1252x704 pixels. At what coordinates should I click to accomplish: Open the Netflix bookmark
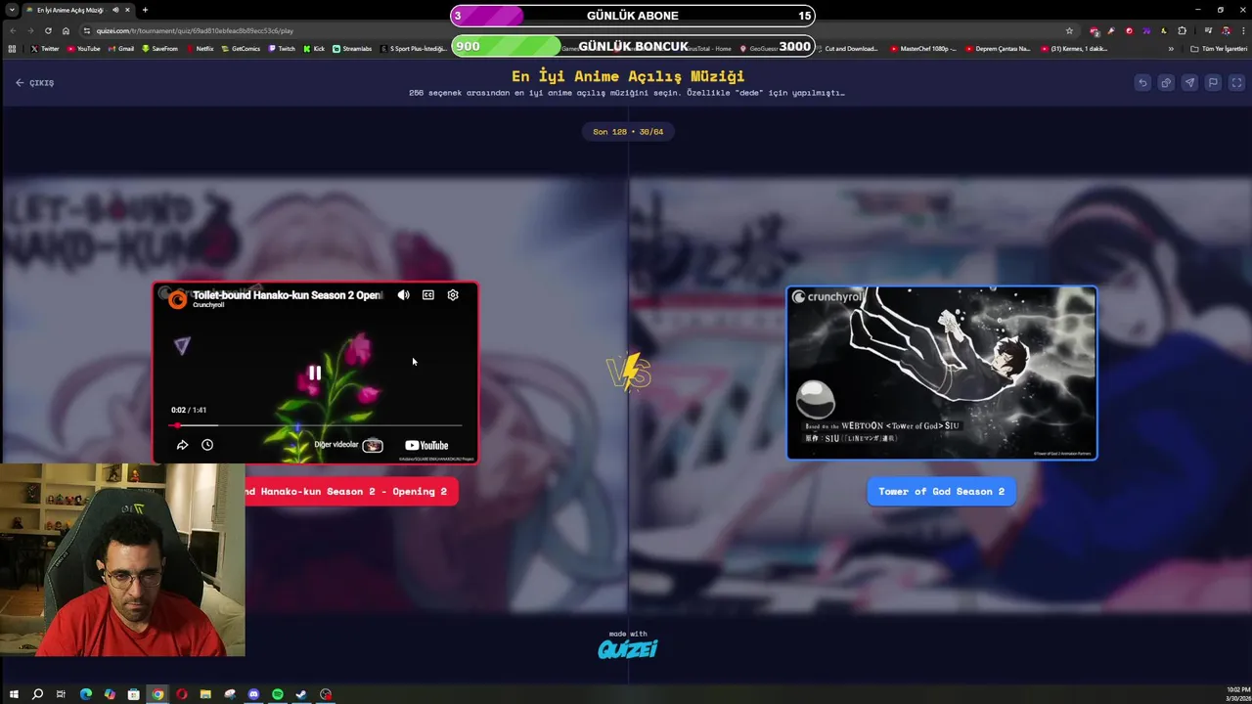(x=200, y=49)
